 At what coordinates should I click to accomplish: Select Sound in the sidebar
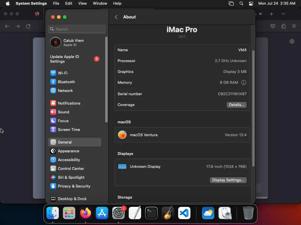pos(74,112)
